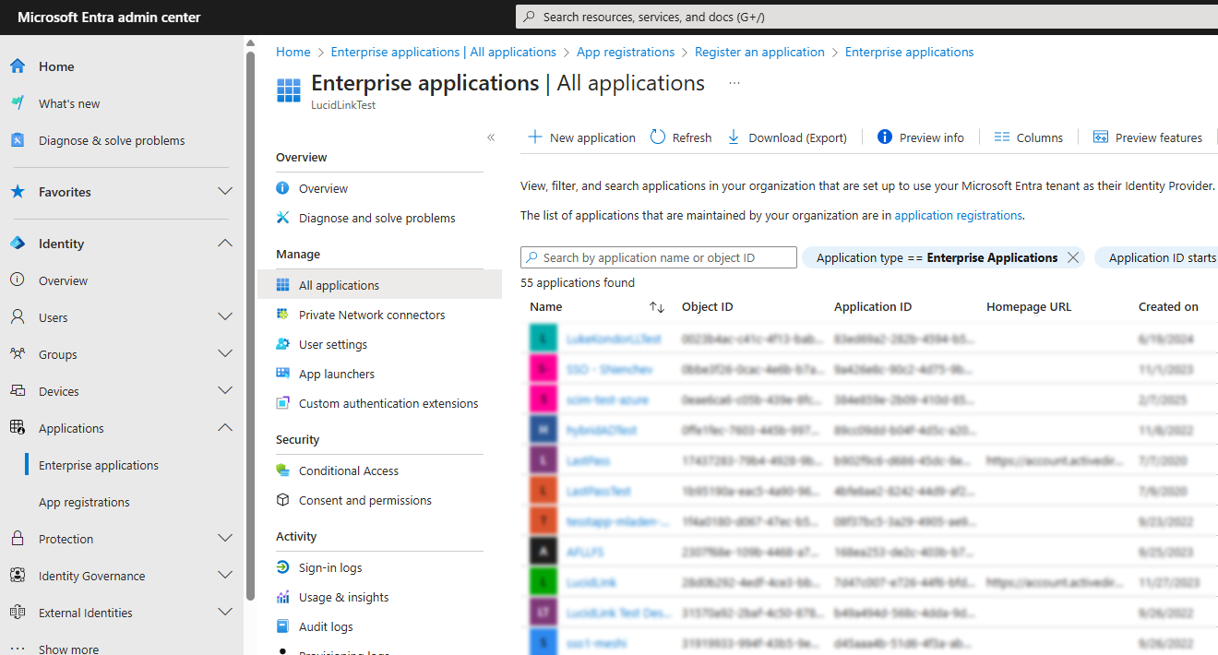Viewport: 1218px width, 655px height.
Task: Click the Consent and permissions cube icon
Action: tap(282, 500)
